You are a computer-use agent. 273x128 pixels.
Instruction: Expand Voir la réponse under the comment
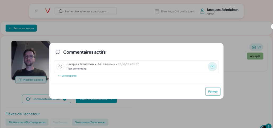[x=67, y=76]
